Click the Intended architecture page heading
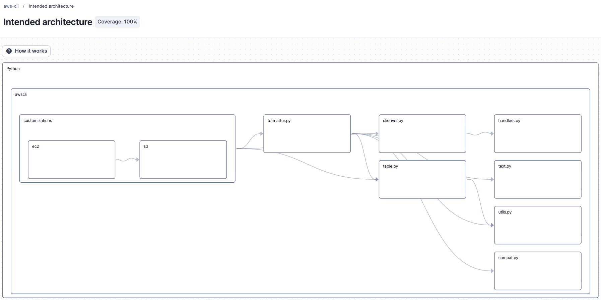The image size is (601, 300). pyautogui.click(x=48, y=22)
